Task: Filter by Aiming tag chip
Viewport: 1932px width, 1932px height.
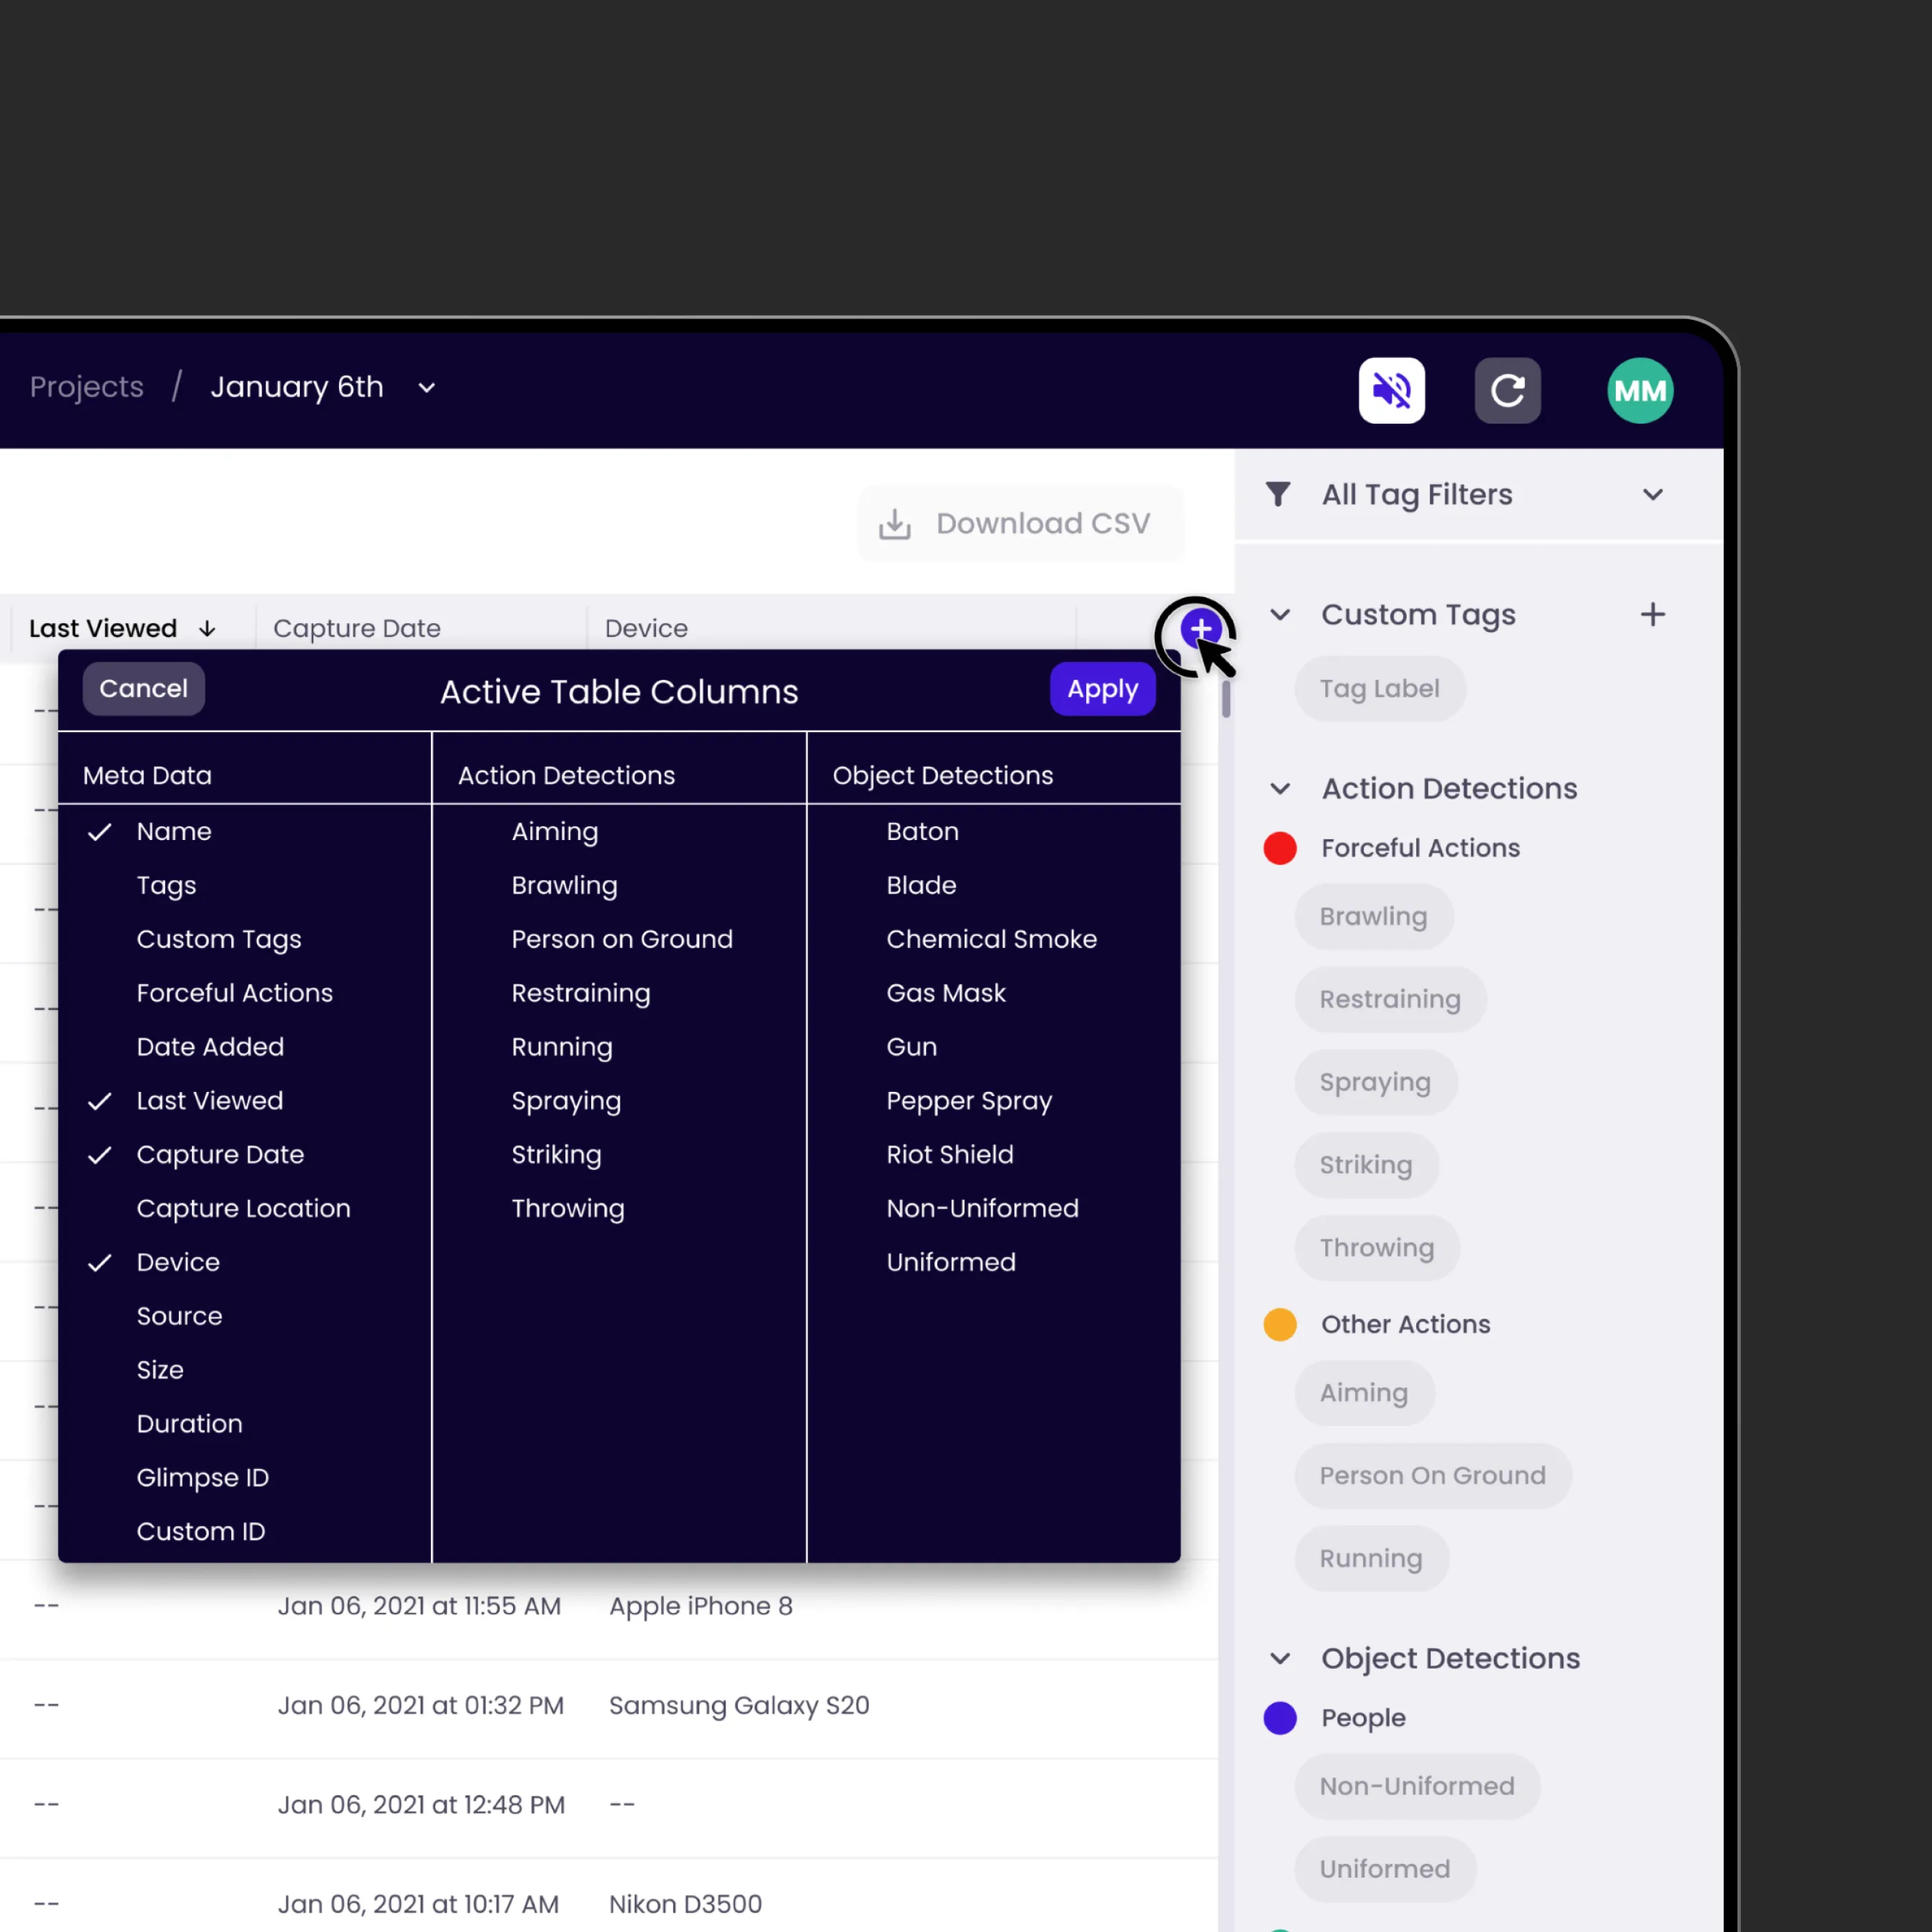Action: 1364,1393
